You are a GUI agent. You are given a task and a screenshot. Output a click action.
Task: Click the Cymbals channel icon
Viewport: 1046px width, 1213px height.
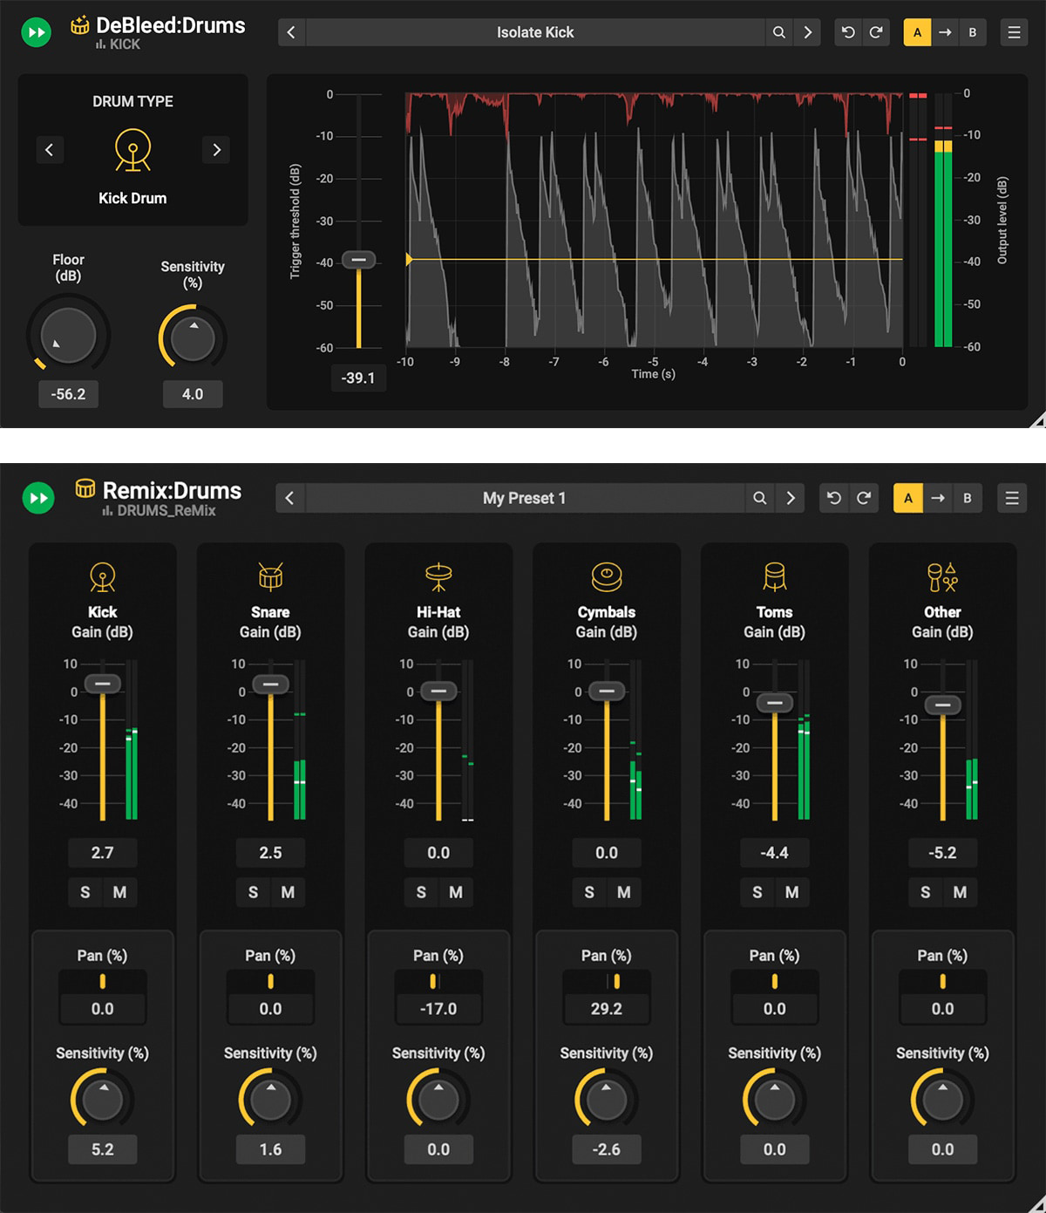point(607,577)
